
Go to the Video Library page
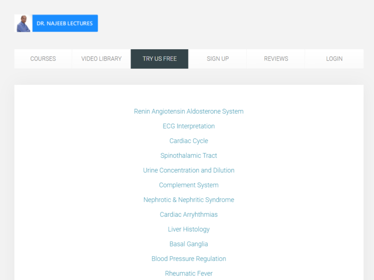[x=101, y=59]
